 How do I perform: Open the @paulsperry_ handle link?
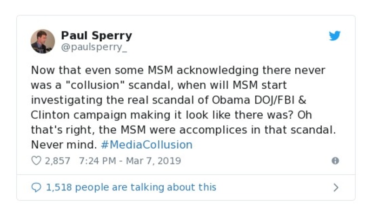coord(94,47)
